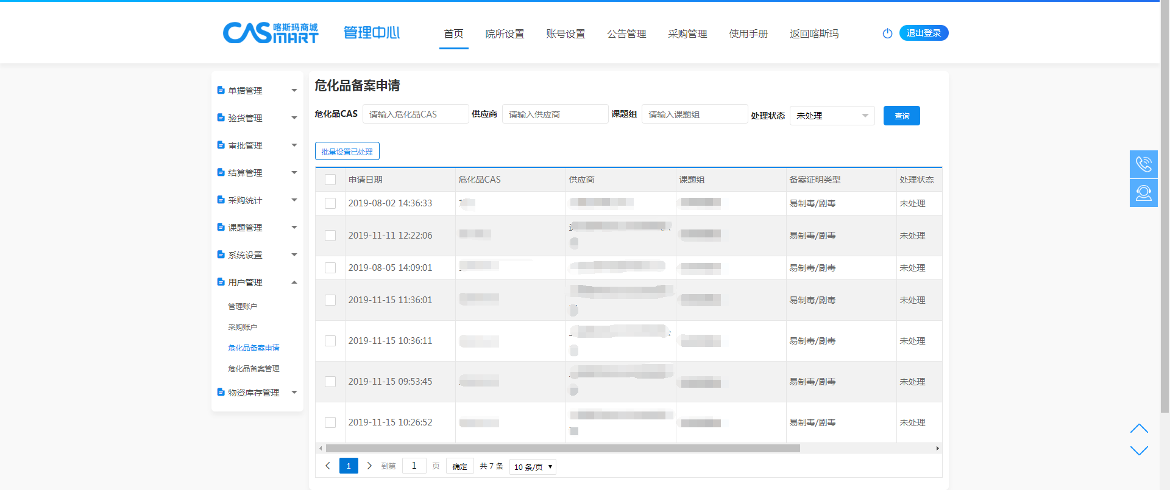Expand the 单据管理 sidebar section
The height and width of the screenshot is (490, 1170).
(x=257, y=91)
